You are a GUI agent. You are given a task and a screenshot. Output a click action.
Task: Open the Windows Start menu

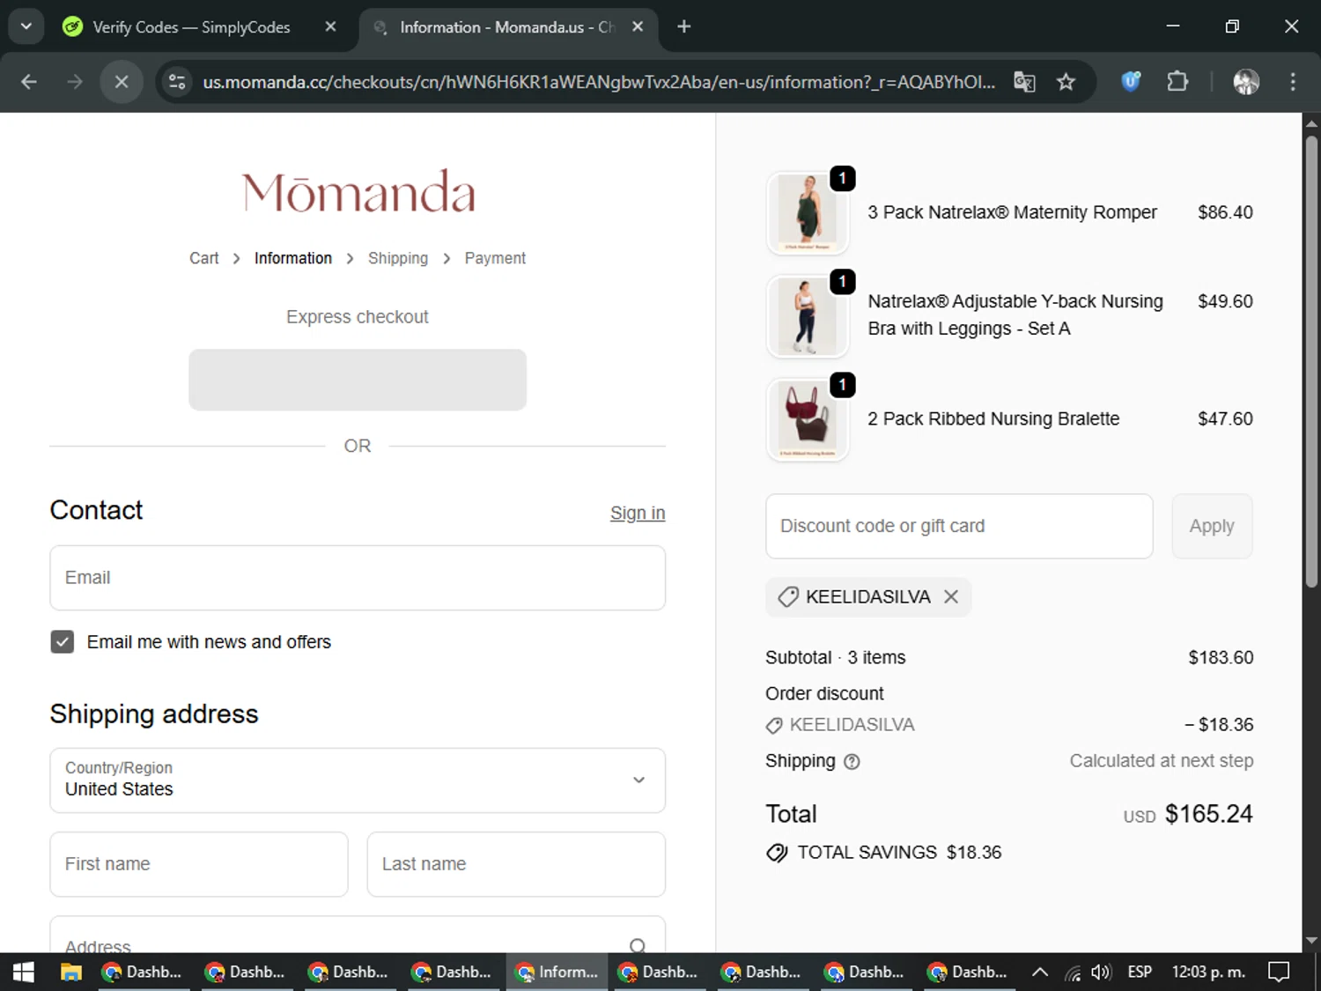[24, 972]
